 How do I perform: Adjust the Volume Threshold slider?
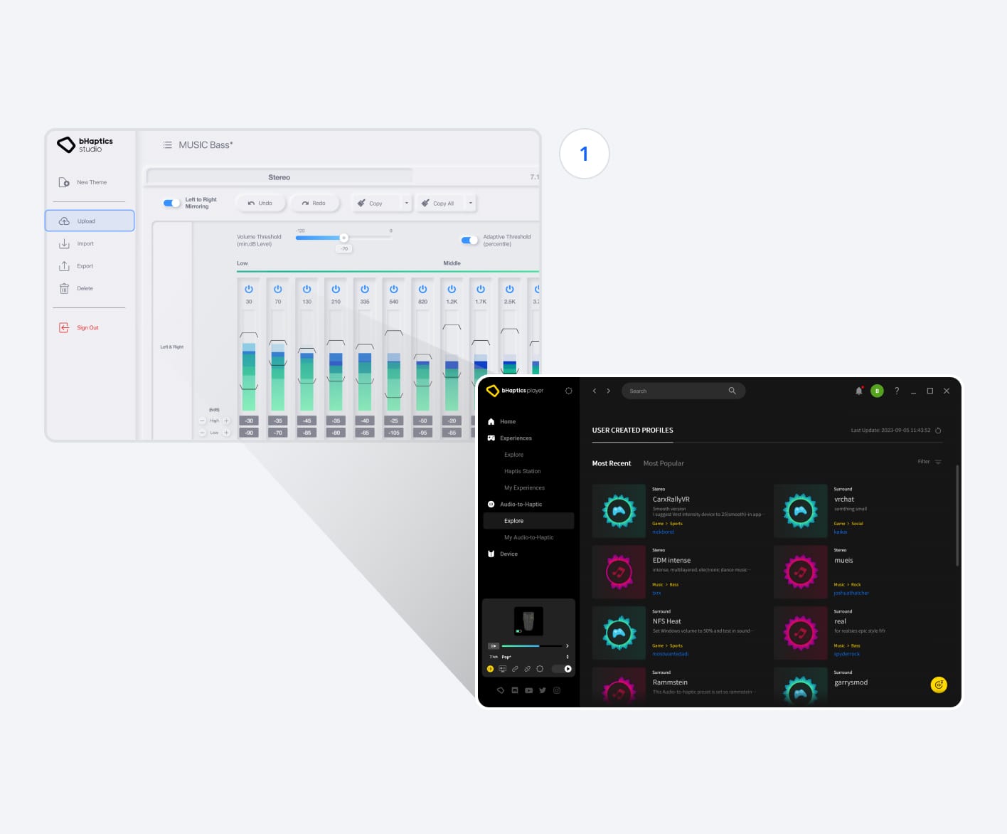tap(344, 238)
